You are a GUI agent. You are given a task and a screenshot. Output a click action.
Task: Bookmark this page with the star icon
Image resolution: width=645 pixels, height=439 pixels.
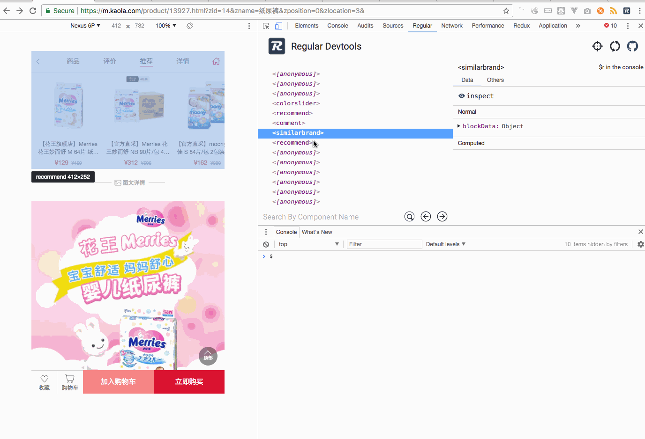(506, 11)
